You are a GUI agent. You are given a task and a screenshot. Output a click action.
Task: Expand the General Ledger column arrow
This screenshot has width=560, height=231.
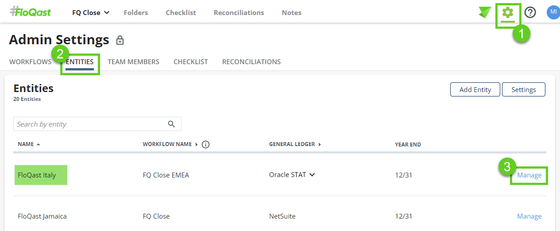(320, 144)
